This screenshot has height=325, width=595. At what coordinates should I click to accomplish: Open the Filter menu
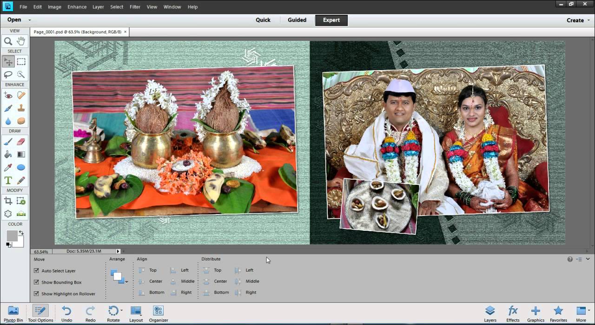point(135,7)
